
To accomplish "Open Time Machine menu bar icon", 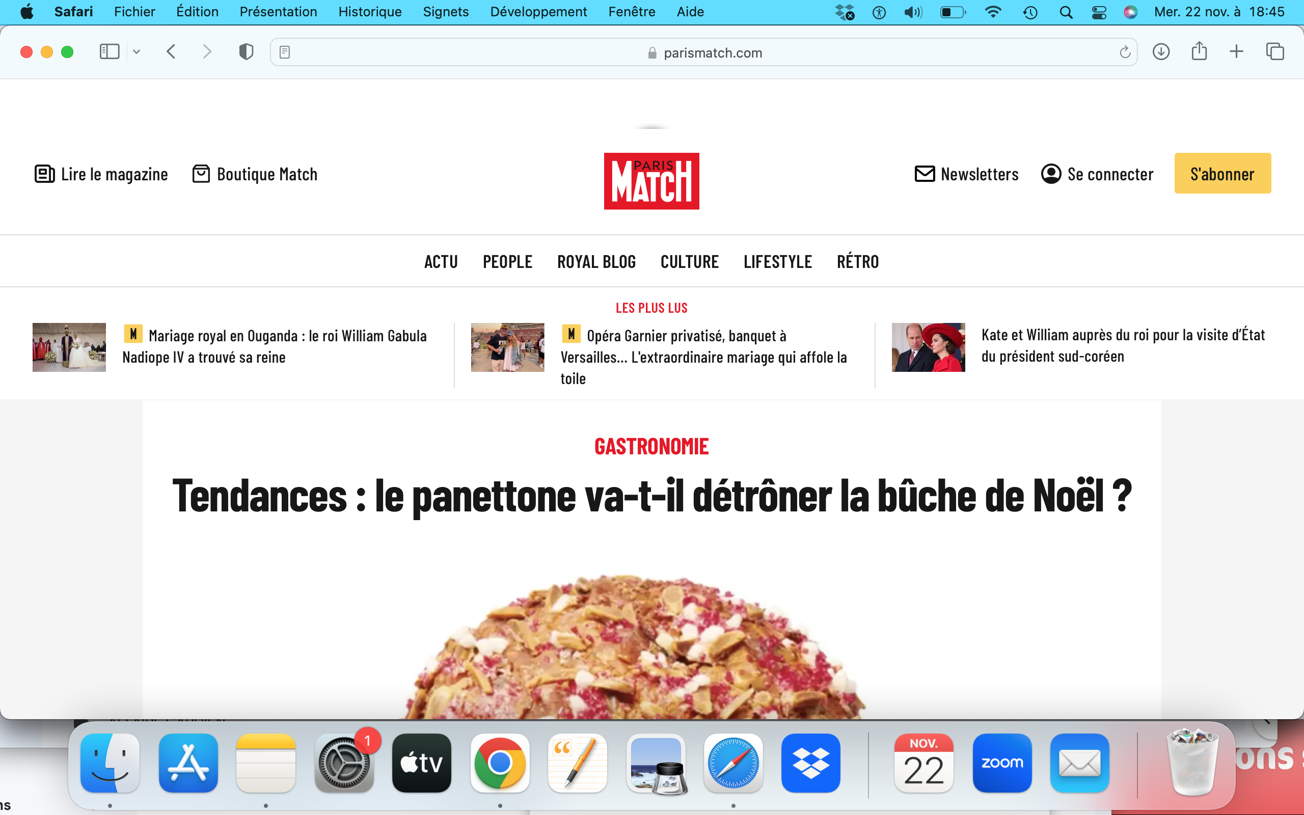I will (1030, 12).
